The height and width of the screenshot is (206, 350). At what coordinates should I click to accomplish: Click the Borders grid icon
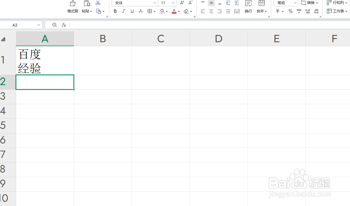[150, 11]
